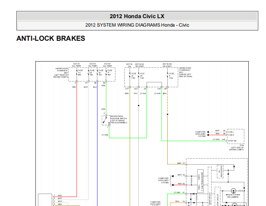
Task: Click the Under-Hood Fuse/Relay Box label
Action: point(61,73)
